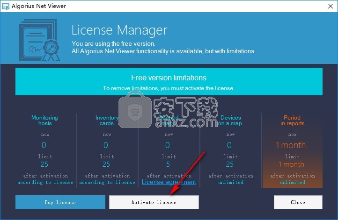Click the limit value 5 under Opened maps
This screenshot has width=338, height=220.
pyautogui.click(x=168, y=164)
